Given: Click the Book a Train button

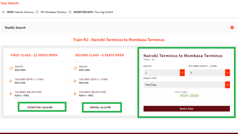Looking at the screenshot, I should click(x=187, y=109).
